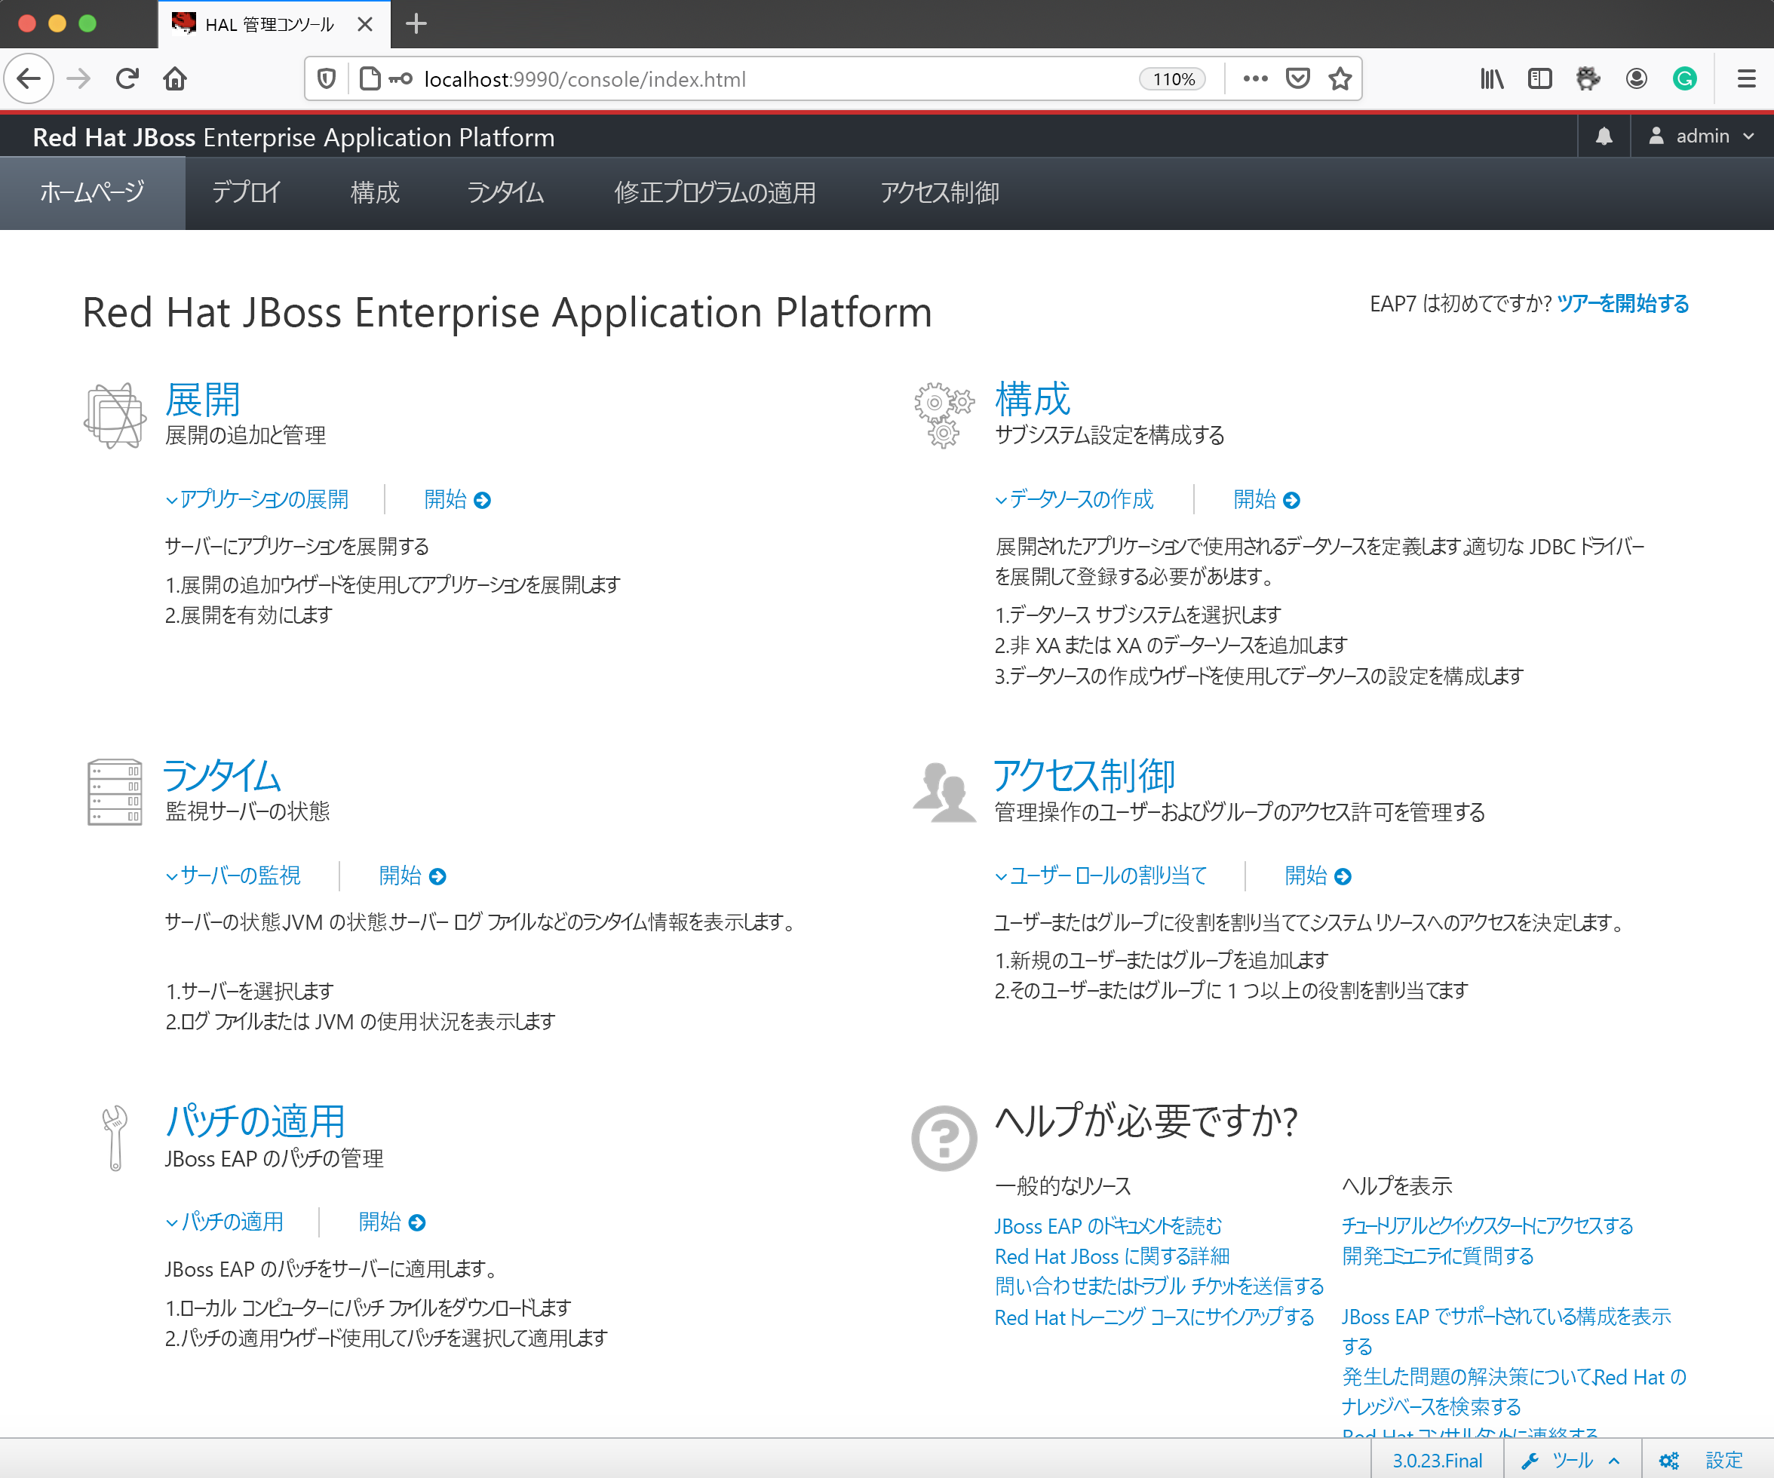Go to the browser home page
1774x1478 pixels.
point(175,78)
